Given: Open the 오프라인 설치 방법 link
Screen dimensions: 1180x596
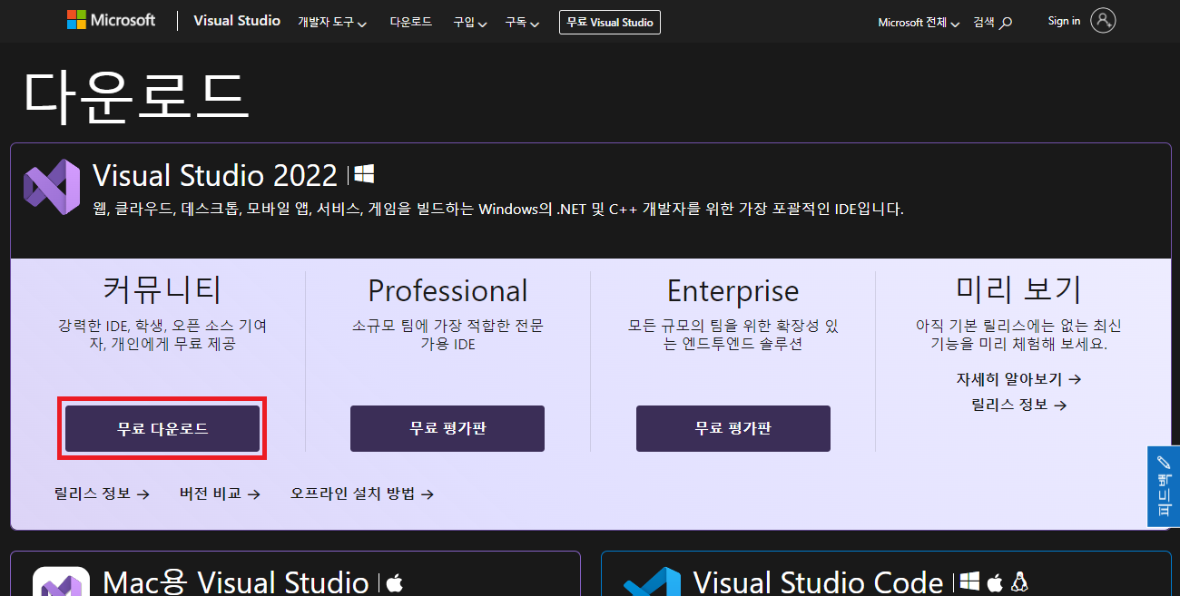Looking at the screenshot, I should (x=362, y=493).
